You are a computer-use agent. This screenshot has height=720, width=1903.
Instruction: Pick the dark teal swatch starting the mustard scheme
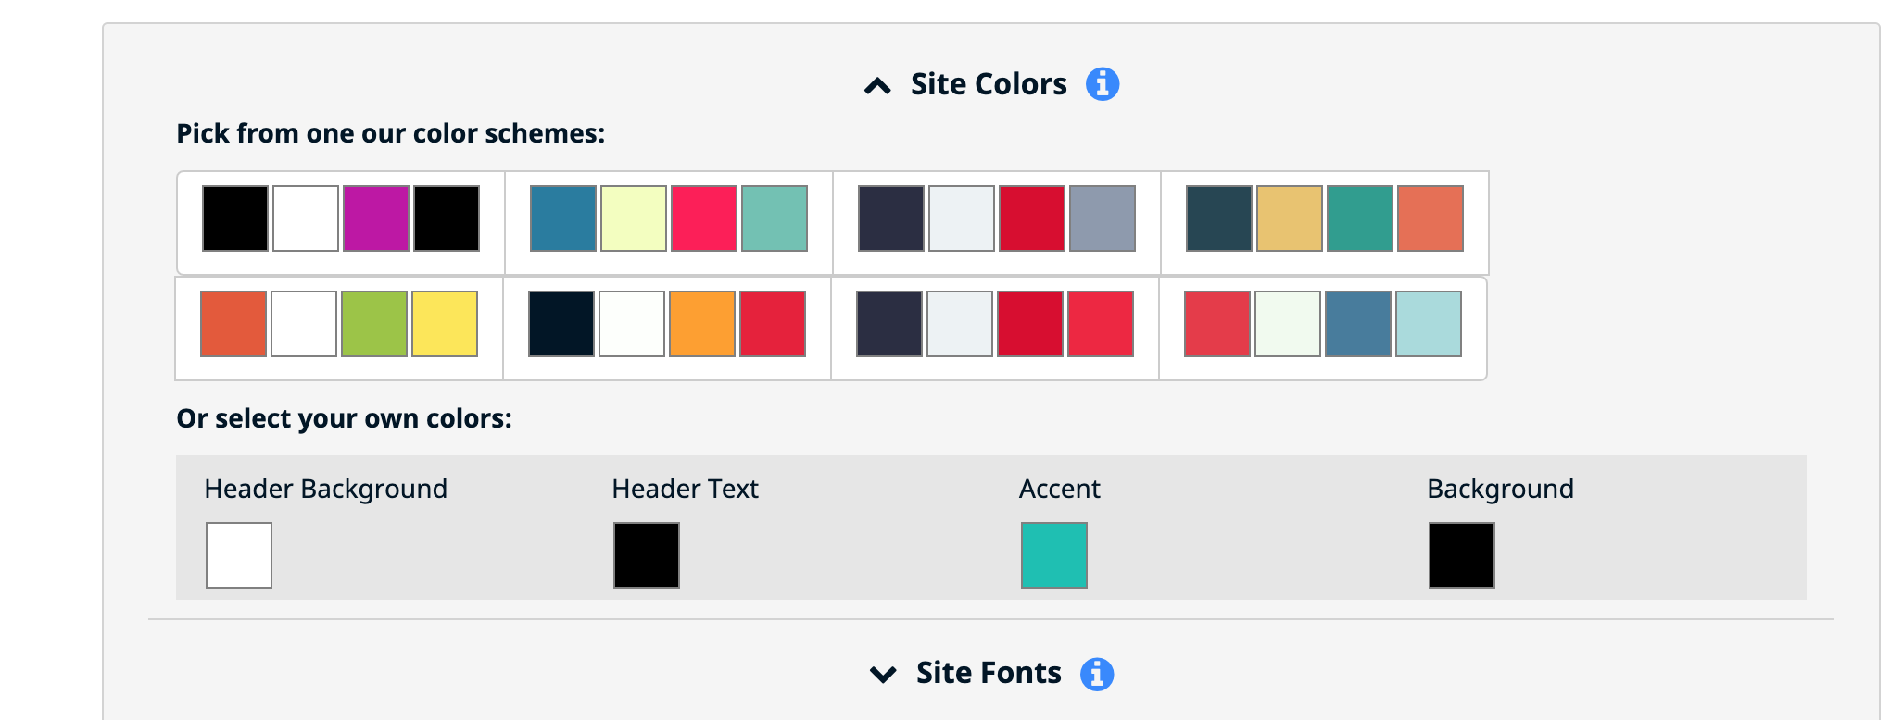click(1219, 218)
